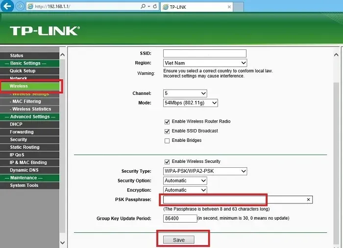The image size is (343, 248).
Task: Open System Tools in the sidebar
Action: (29, 185)
